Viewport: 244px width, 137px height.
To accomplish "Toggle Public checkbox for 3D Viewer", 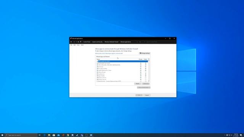I will pyautogui.click(x=146, y=67).
